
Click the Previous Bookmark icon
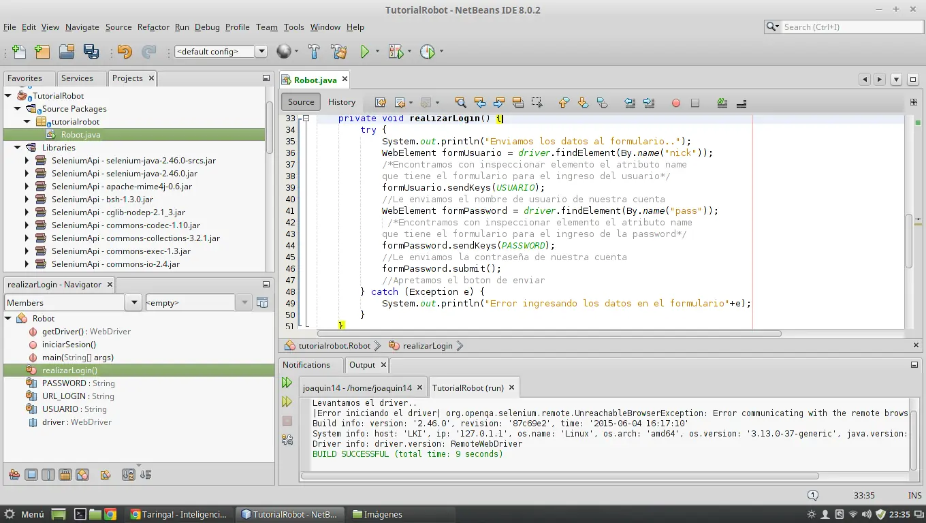click(x=564, y=103)
